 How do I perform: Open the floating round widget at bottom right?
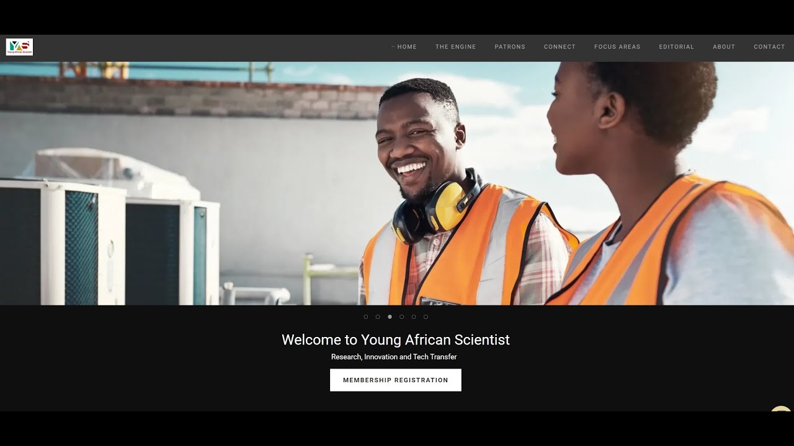781,409
